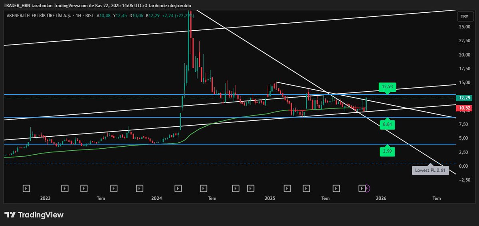The image size is (479, 226).
Task: Click the leftmost earnings E marker
Action: [27, 188]
